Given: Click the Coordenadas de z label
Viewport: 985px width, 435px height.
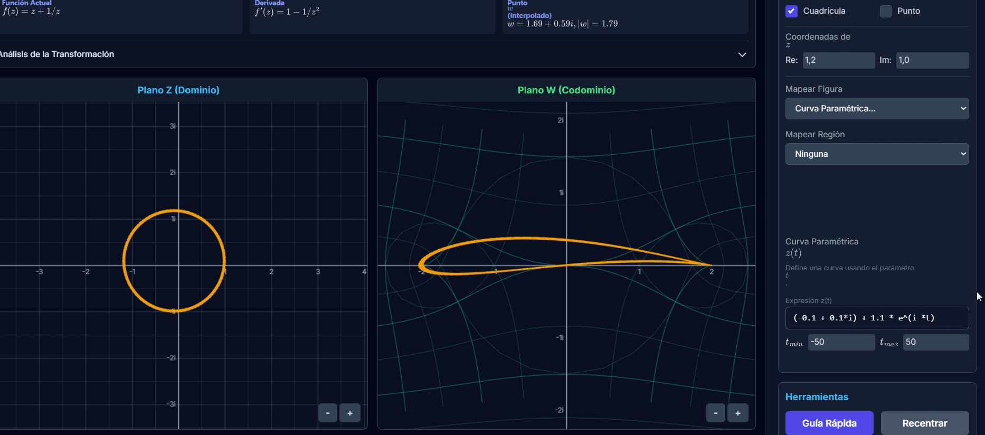Looking at the screenshot, I should 818,40.
